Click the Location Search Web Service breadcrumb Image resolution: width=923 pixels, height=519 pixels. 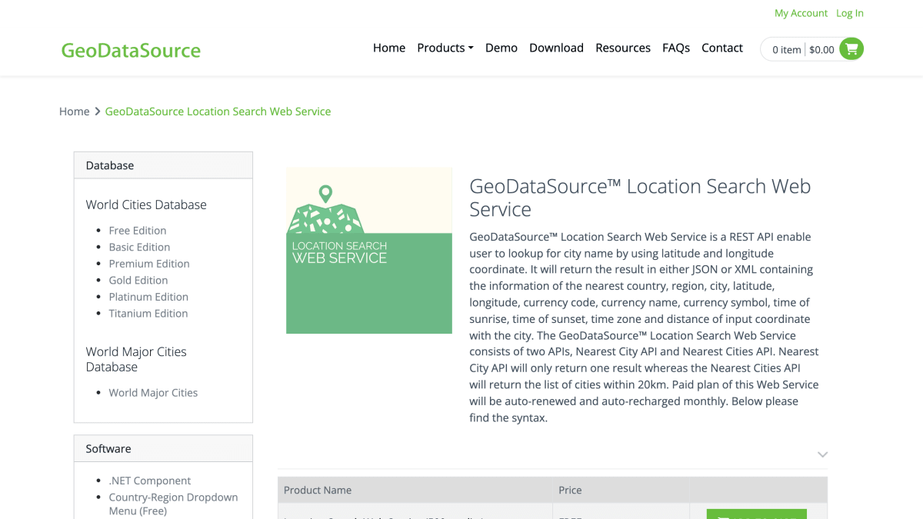[218, 111]
